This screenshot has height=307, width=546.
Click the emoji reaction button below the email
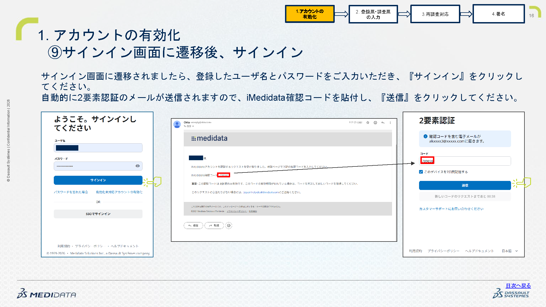pos(229,225)
